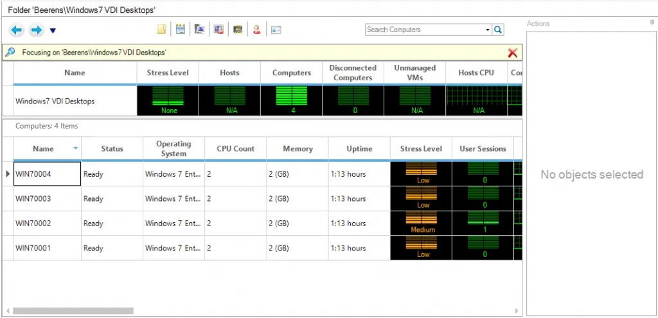The image size is (658, 318).
Task: Click the Disconnected Computers gauge showing 0
Action: tap(353, 101)
